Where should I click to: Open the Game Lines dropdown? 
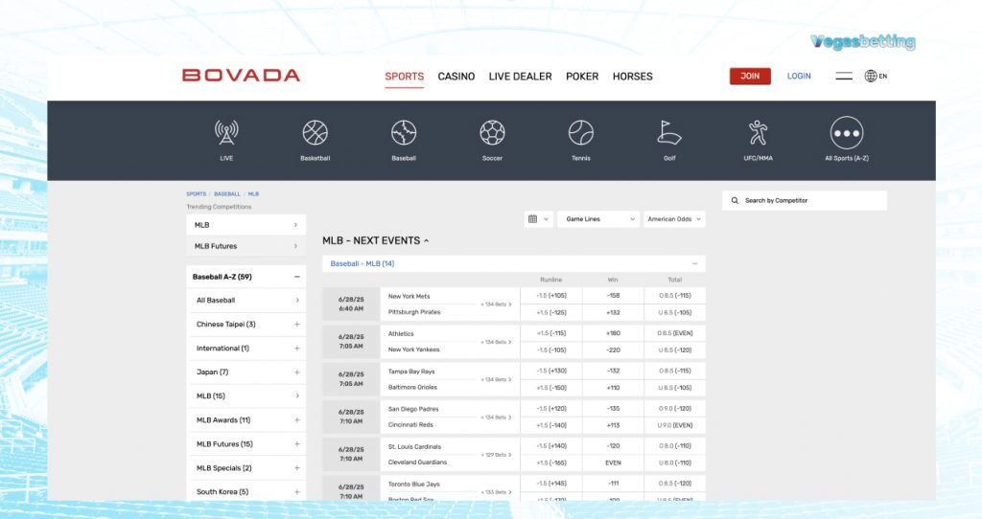pyautogui.click(x=598, y=219)
